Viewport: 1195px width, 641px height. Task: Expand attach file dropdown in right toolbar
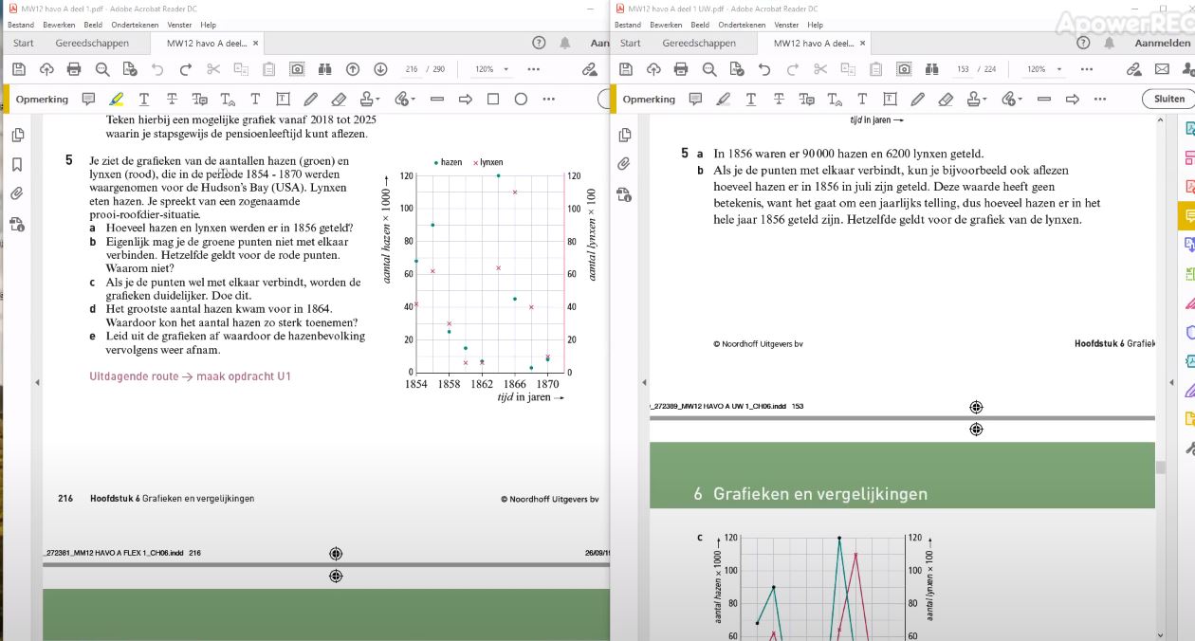pyautogui.click(x=1020, y=99)
